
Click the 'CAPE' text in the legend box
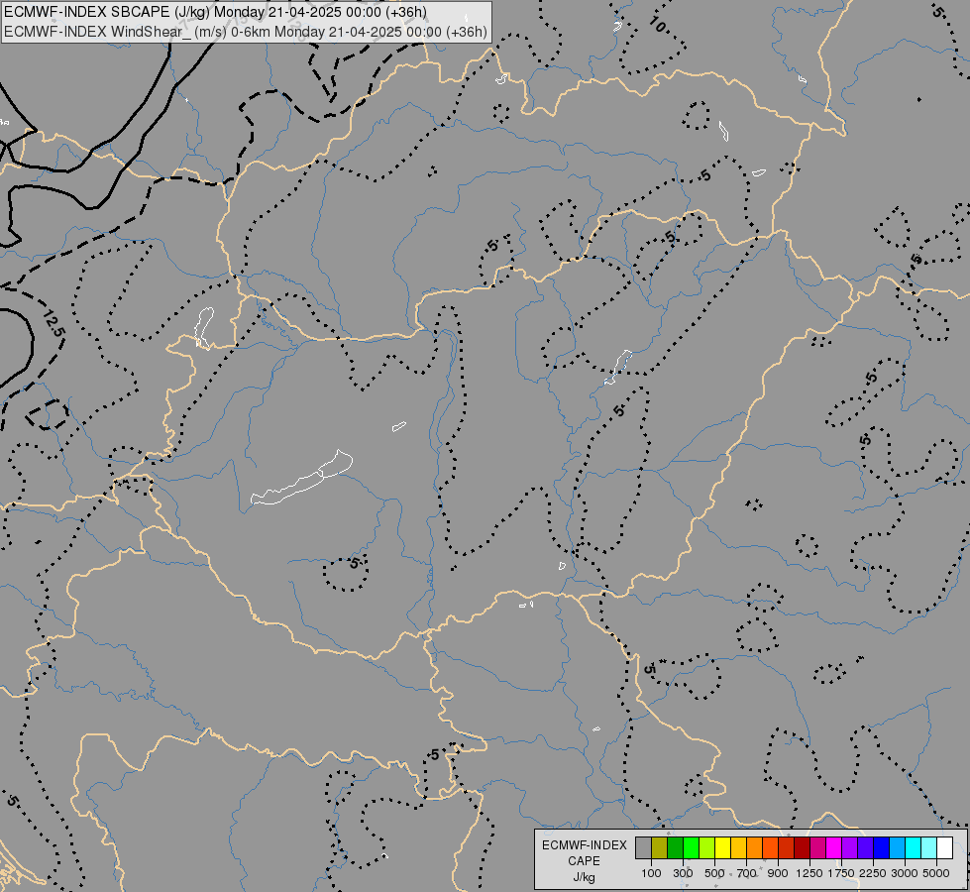584,861
